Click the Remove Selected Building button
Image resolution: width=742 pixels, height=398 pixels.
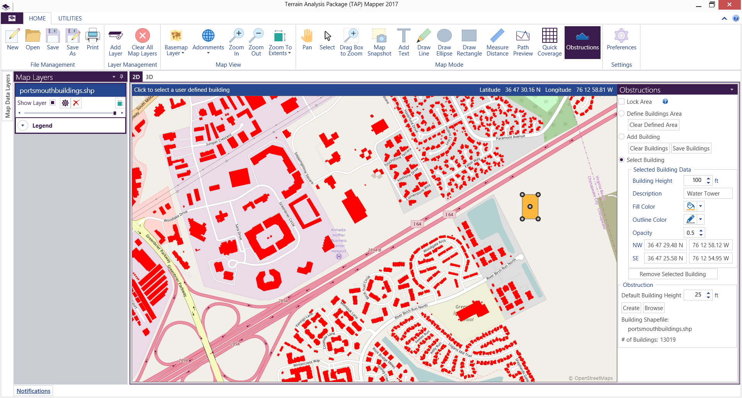pos(672,274)
